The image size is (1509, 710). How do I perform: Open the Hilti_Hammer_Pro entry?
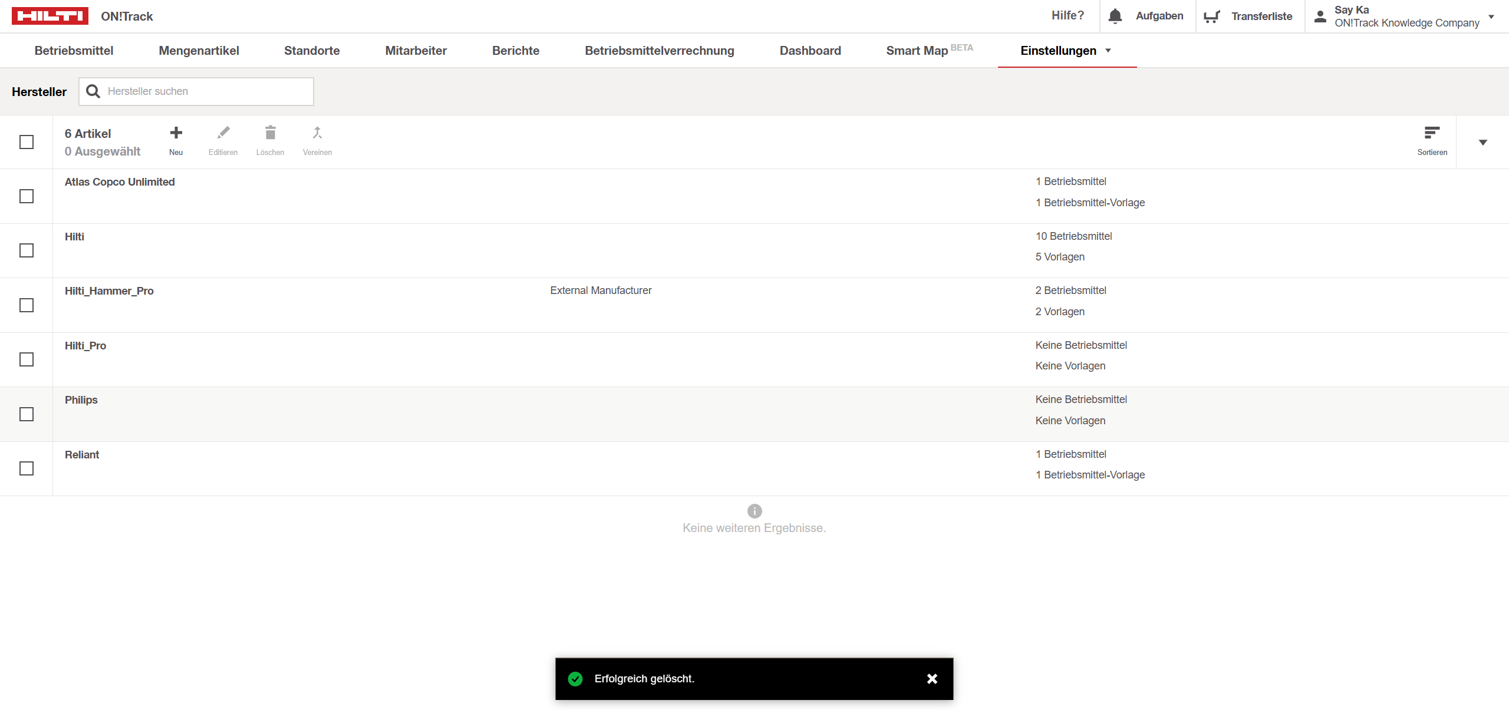point(109,291)
